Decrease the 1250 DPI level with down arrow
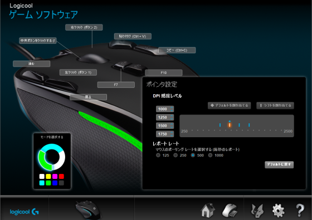The image size is (312, 220). tap(172, 119)
